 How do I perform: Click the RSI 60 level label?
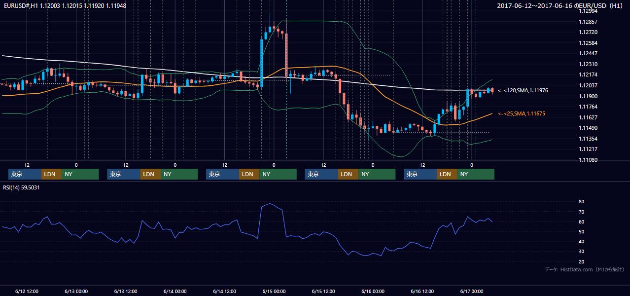581,222
